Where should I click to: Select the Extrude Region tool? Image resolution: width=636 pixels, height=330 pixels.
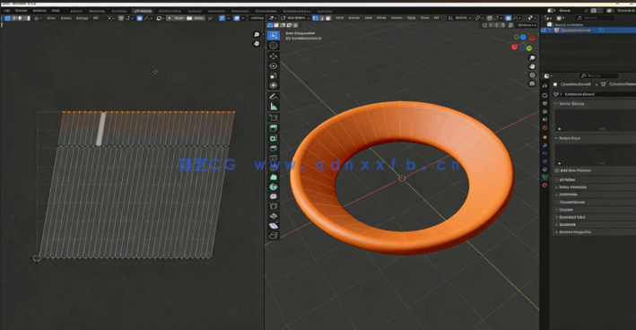(x=274, y=128)
